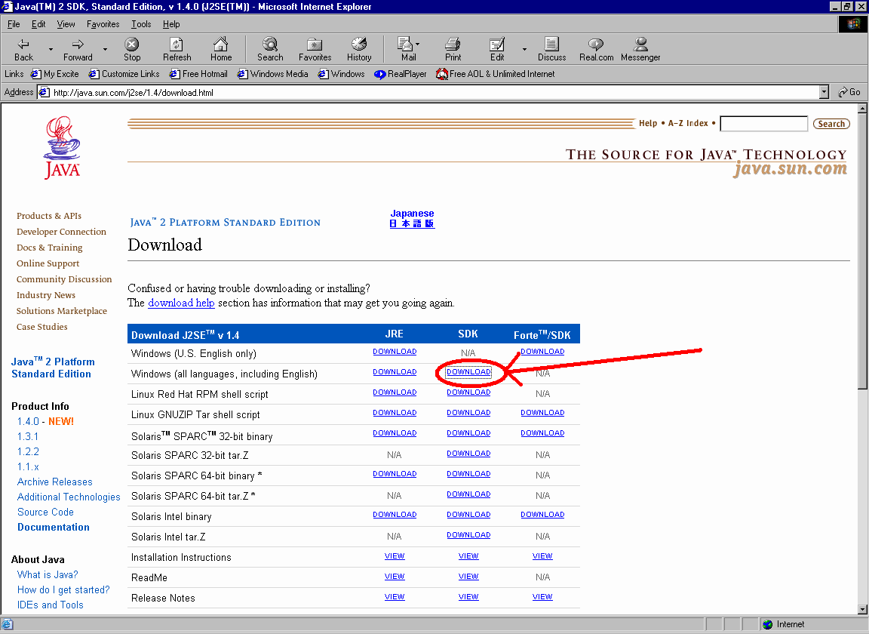The width and height of the screenshot is (869, 634).
Task: Click the Java coffee cup logo
Action: [x=62, y=147]
